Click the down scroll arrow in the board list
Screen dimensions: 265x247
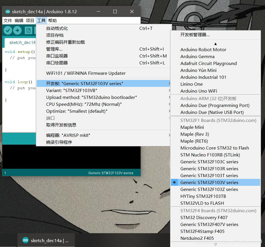pyautogui.click(x=215, y=244)
